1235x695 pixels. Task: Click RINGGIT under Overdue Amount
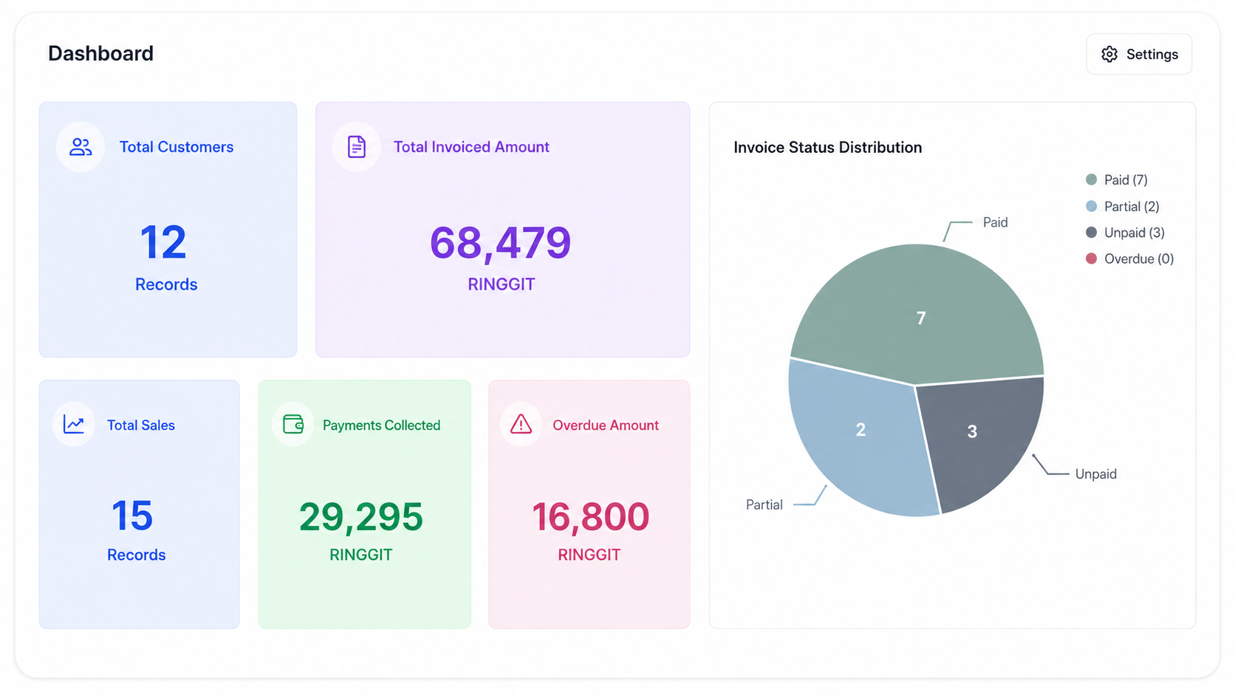point(589,555)
